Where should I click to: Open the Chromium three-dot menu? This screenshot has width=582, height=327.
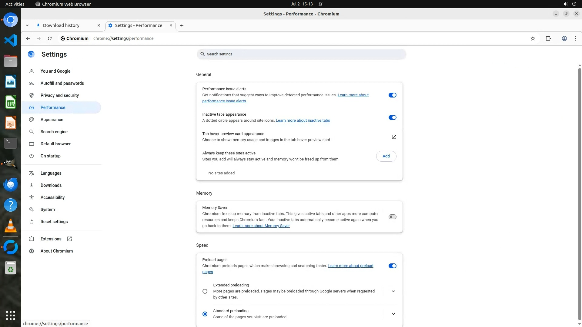tap(575, 38)
